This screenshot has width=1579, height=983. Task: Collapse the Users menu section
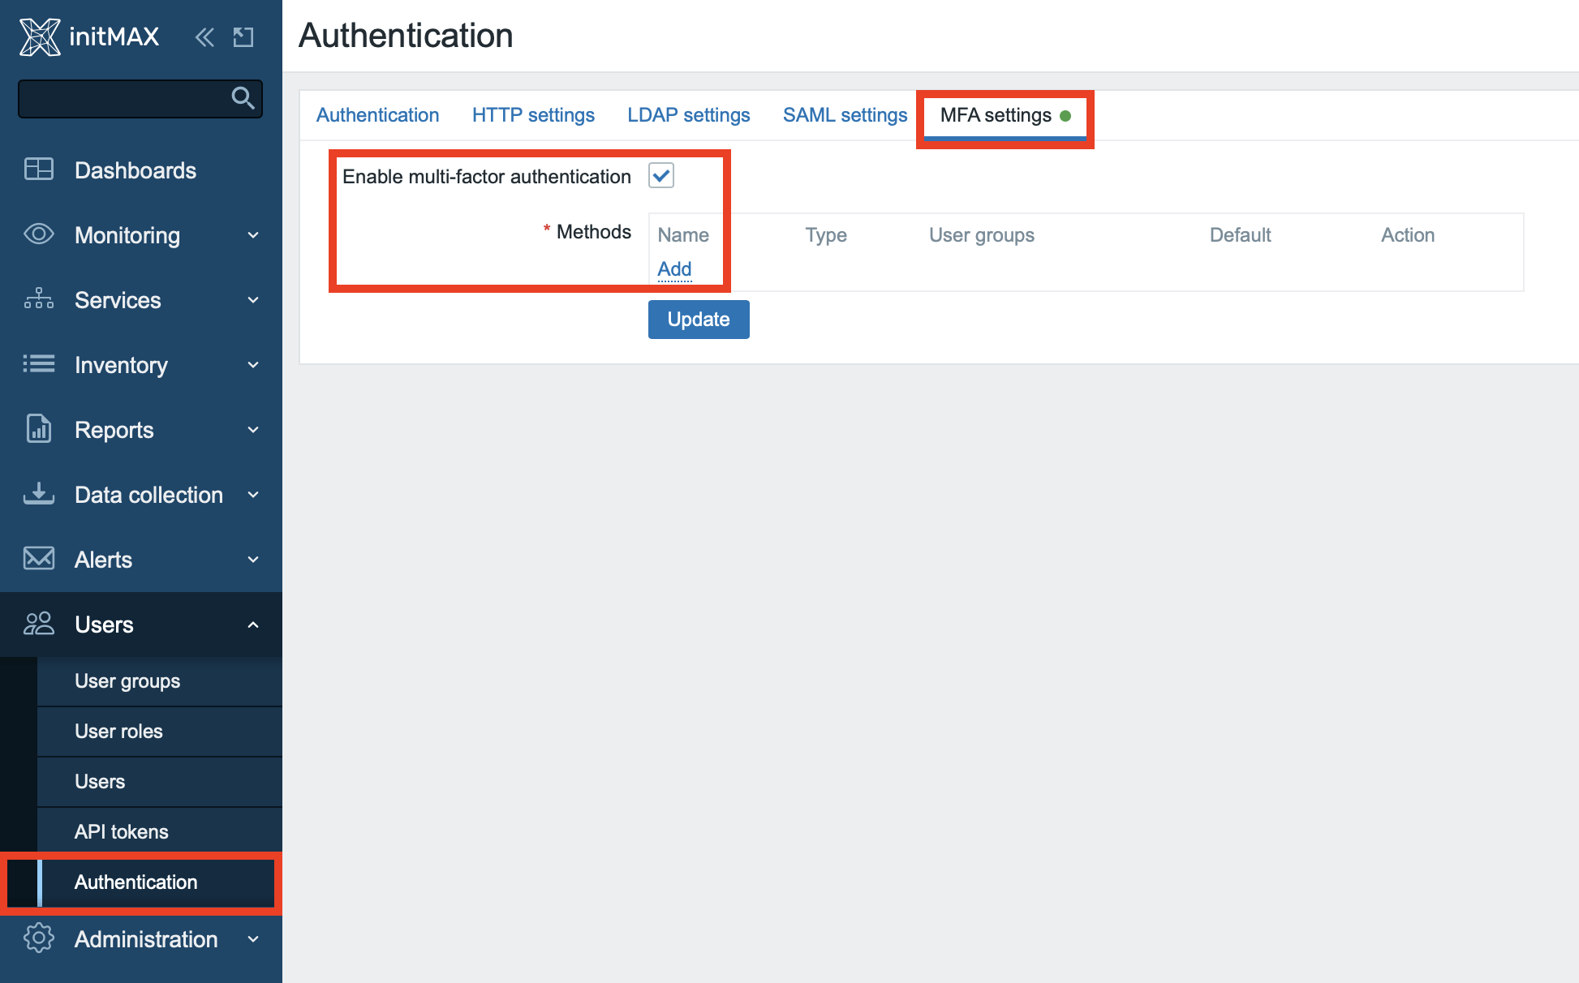pos(253,625)
